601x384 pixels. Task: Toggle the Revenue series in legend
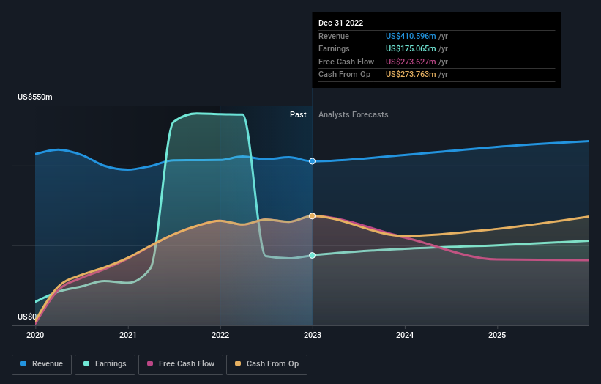click(x=42, y=363)
